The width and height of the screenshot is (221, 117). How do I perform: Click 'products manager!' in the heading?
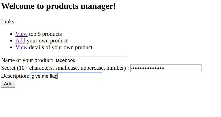(x=81, y=6)
